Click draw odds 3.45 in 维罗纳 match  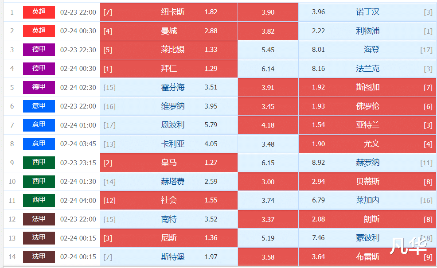point(268,106)
